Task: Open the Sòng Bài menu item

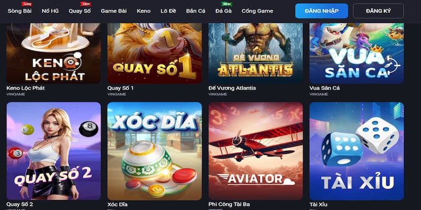Action: [19, 11]
